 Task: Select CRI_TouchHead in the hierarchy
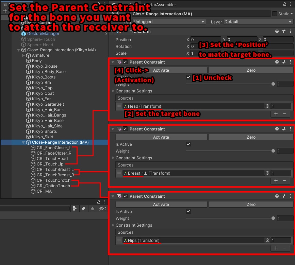tap(52, 159)
